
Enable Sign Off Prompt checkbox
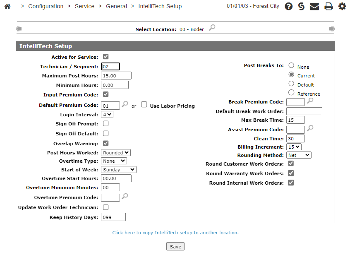click(x=106, y=123)
